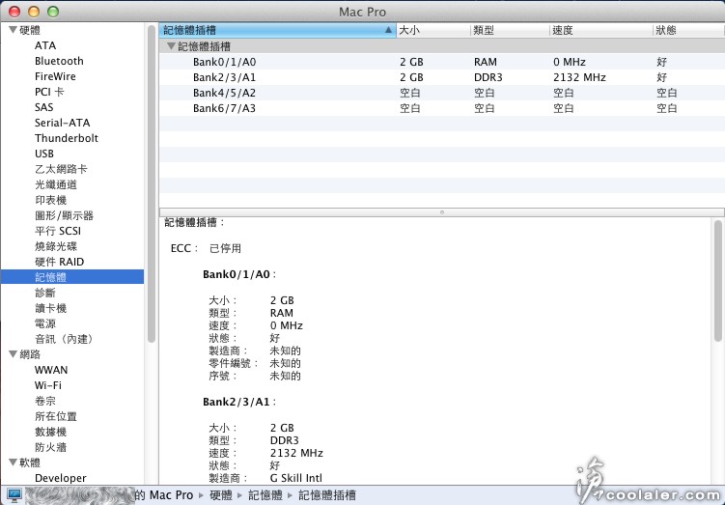Sort by the 記憶體插槽 column header

tap(270, 30)
